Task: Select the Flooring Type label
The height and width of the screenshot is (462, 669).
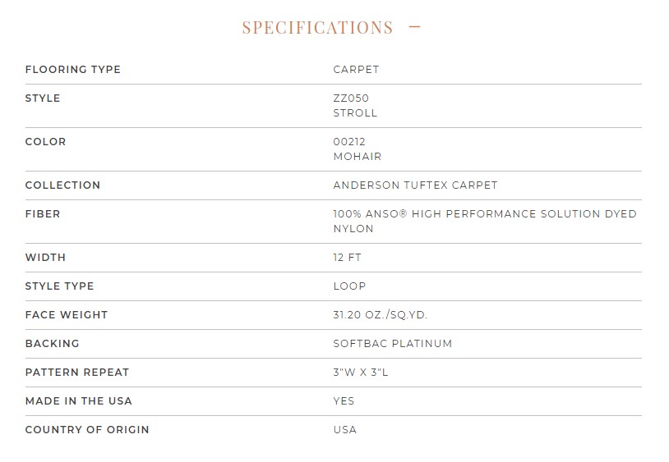Action: [x=73, y=70]
